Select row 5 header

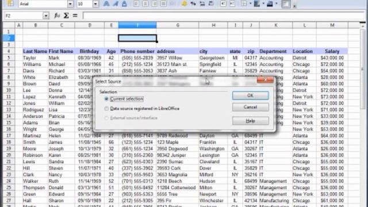click(x=9, y=57)
